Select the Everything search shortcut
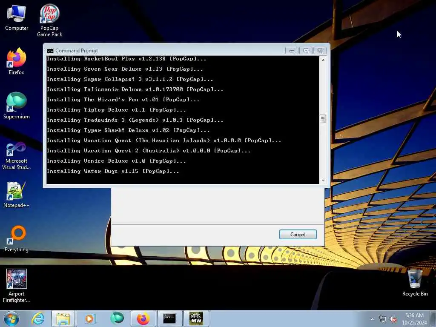The image size is (436, 327). 17,238
